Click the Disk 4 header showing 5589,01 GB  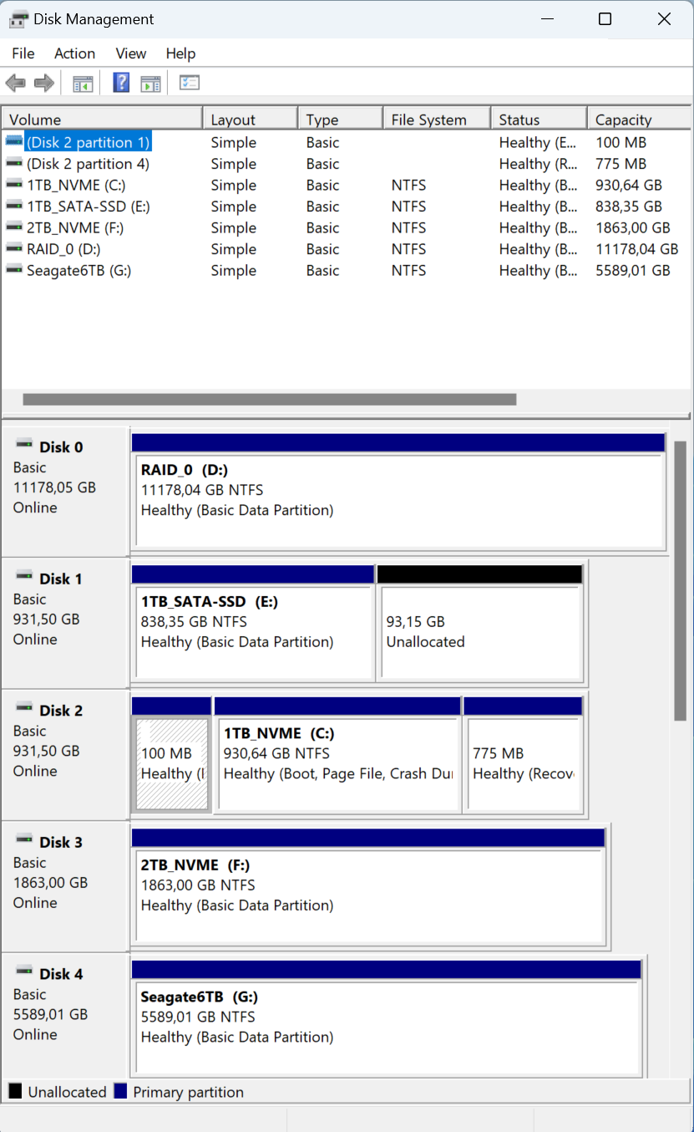[x=65, y=1016]
